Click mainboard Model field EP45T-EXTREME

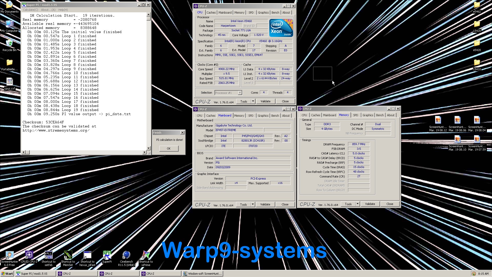pos(239,130)
